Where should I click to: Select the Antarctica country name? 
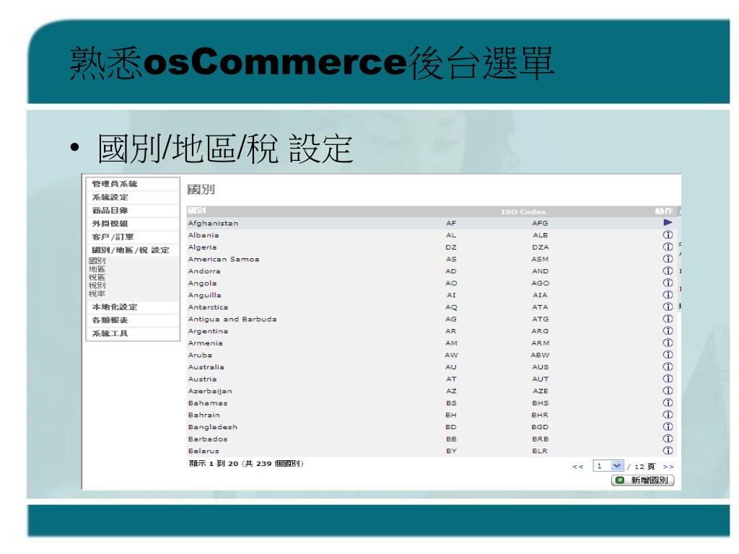point(208,307)
